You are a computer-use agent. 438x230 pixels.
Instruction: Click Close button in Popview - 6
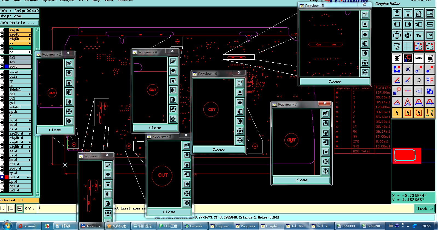(218, 149)
